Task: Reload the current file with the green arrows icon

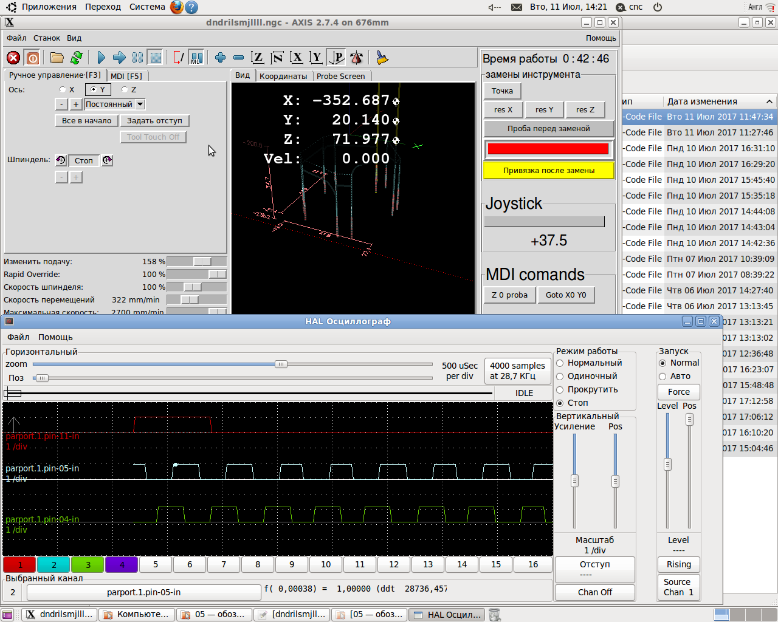Action: point(76,58)
